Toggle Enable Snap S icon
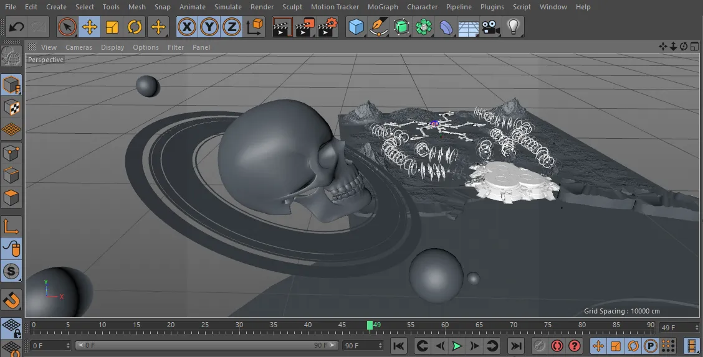The width and height of the screenshot is (703, 357). tap(11, 271)
